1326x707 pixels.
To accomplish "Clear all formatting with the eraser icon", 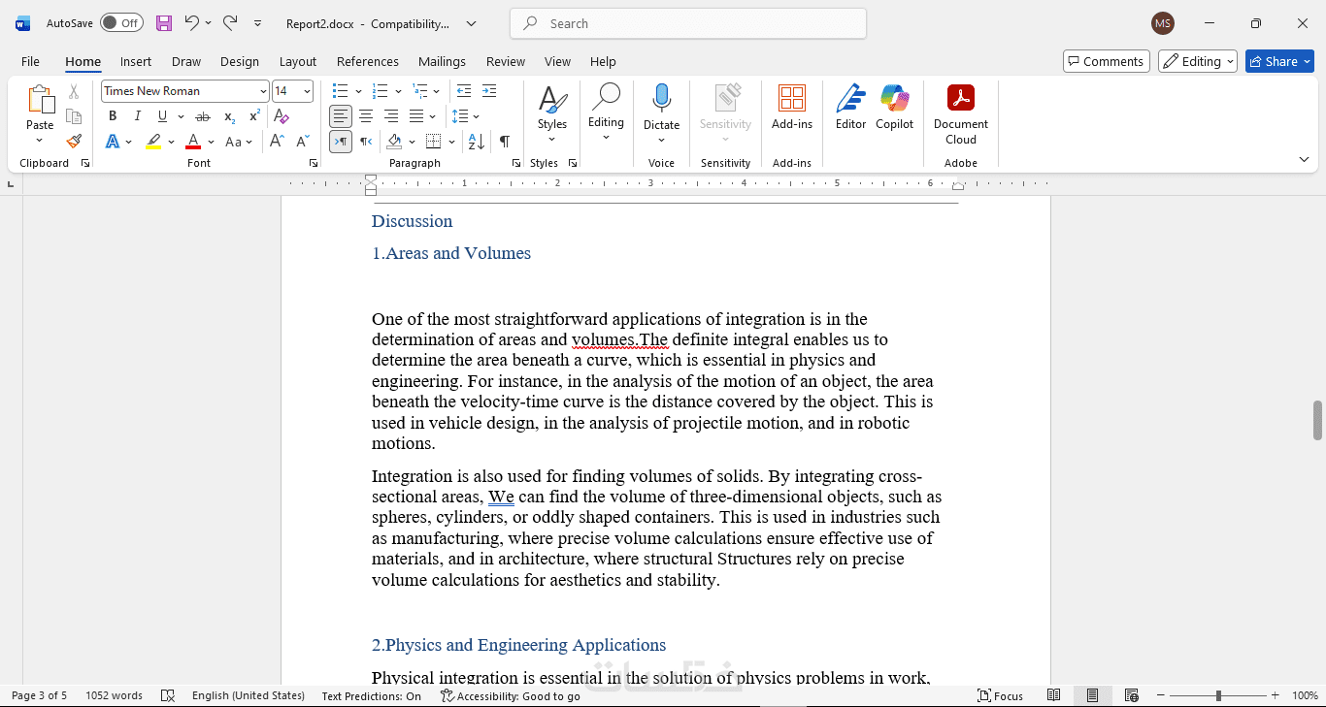I will tap(282, 116).
